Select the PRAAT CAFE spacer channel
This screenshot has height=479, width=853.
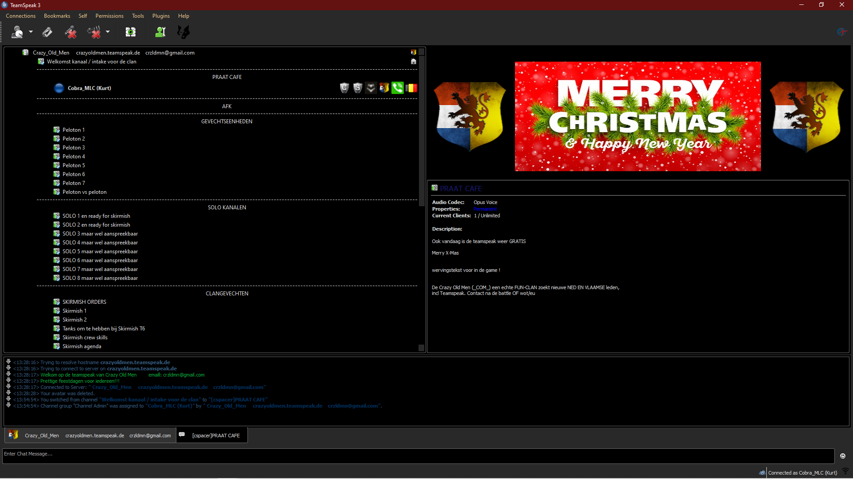click(227, 77)
